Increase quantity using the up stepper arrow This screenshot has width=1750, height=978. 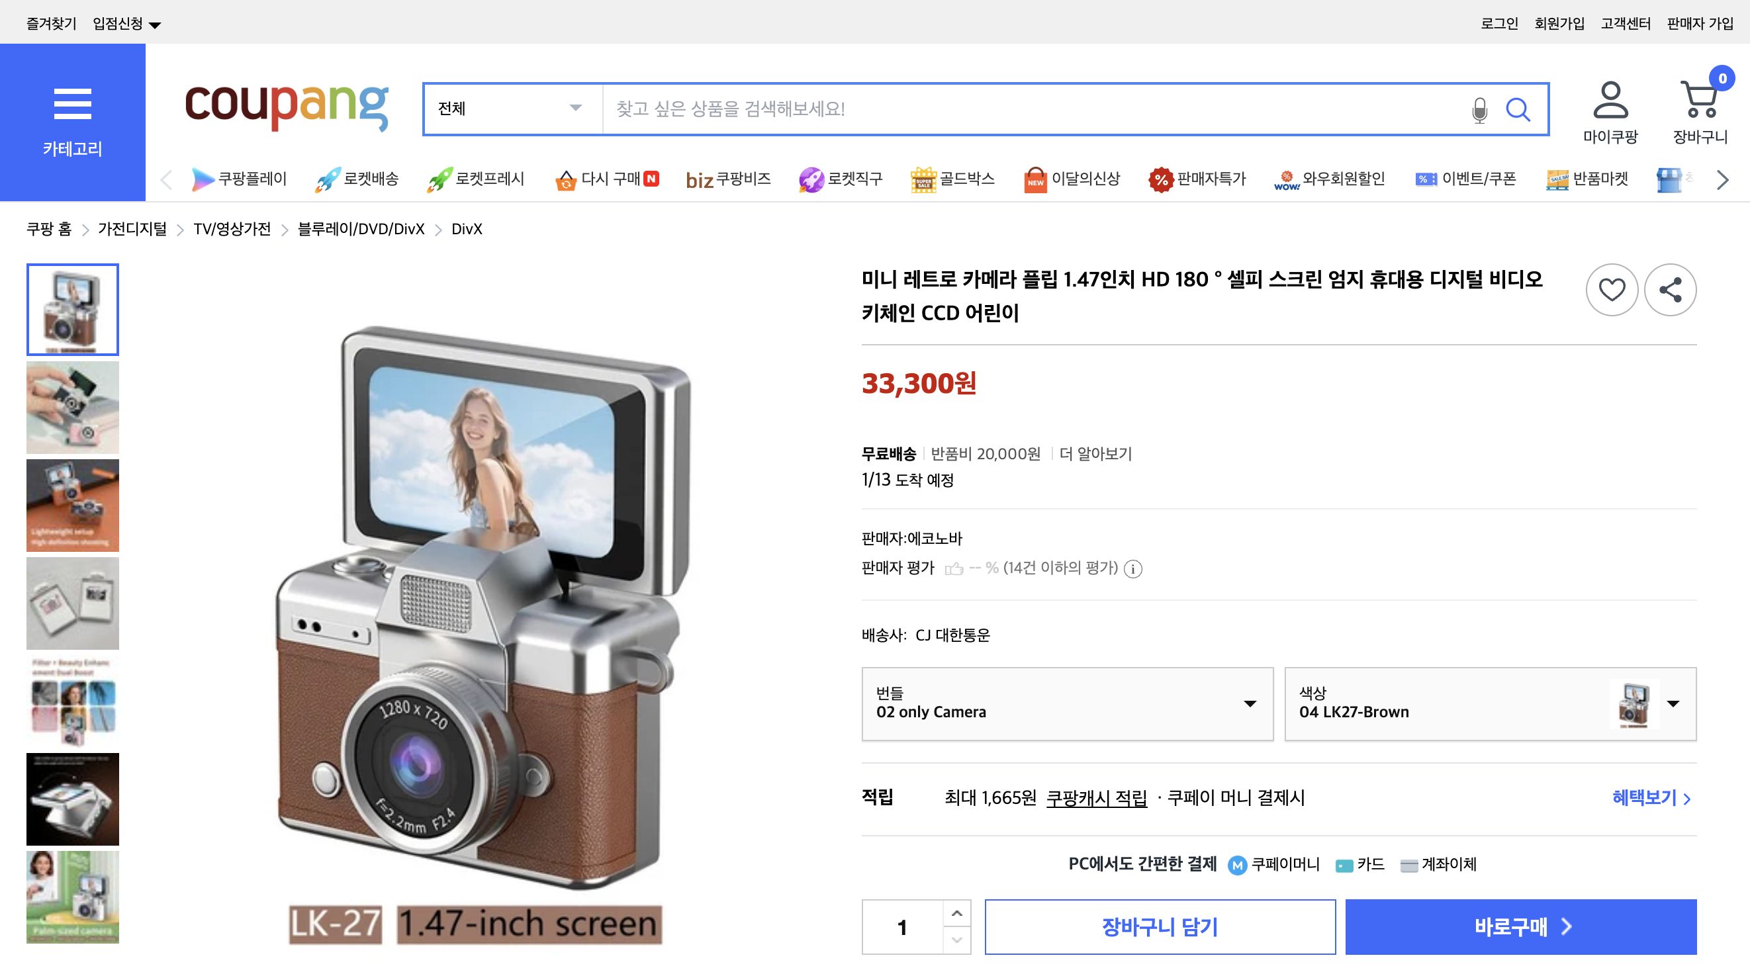(956, 912)
